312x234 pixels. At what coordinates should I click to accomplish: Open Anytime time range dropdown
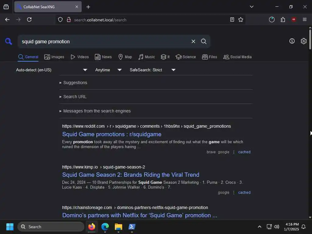tap(108, 70)
